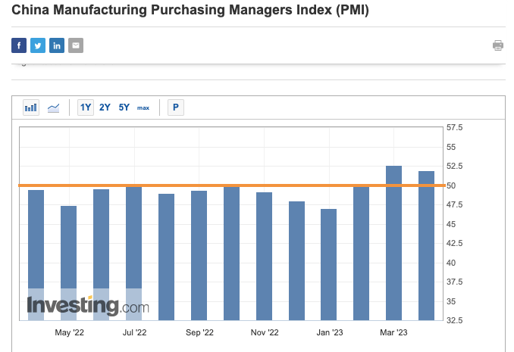Screen dimensions: 514x352
Task: Toggle the P button in chart toolbar
Action: point(176,107)
